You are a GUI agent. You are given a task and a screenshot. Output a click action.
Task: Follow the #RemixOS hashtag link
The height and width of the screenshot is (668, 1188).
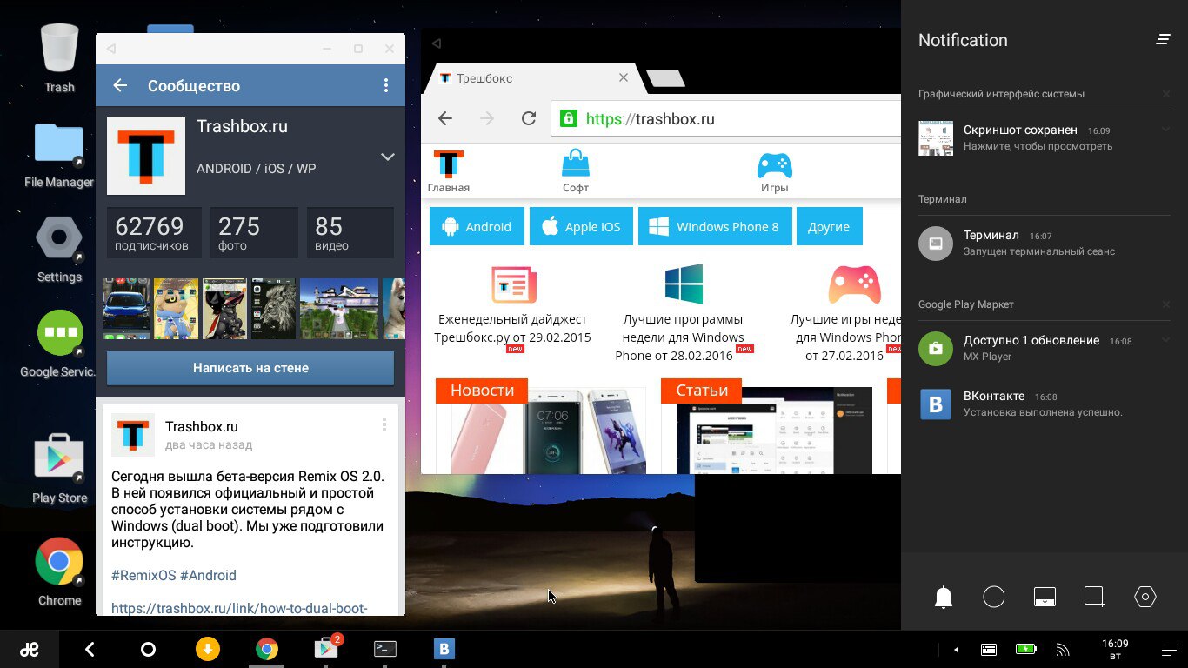click(143, 575)
